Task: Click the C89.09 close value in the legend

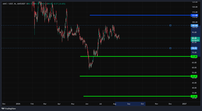Action: click(49, 4)
